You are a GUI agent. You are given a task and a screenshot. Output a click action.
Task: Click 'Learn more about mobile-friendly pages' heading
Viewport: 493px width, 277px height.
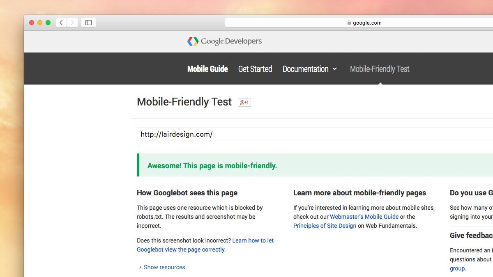(359, 193)
